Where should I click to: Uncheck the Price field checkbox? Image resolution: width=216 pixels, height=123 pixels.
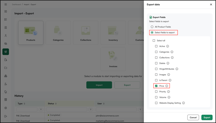(x=156, y=86)
